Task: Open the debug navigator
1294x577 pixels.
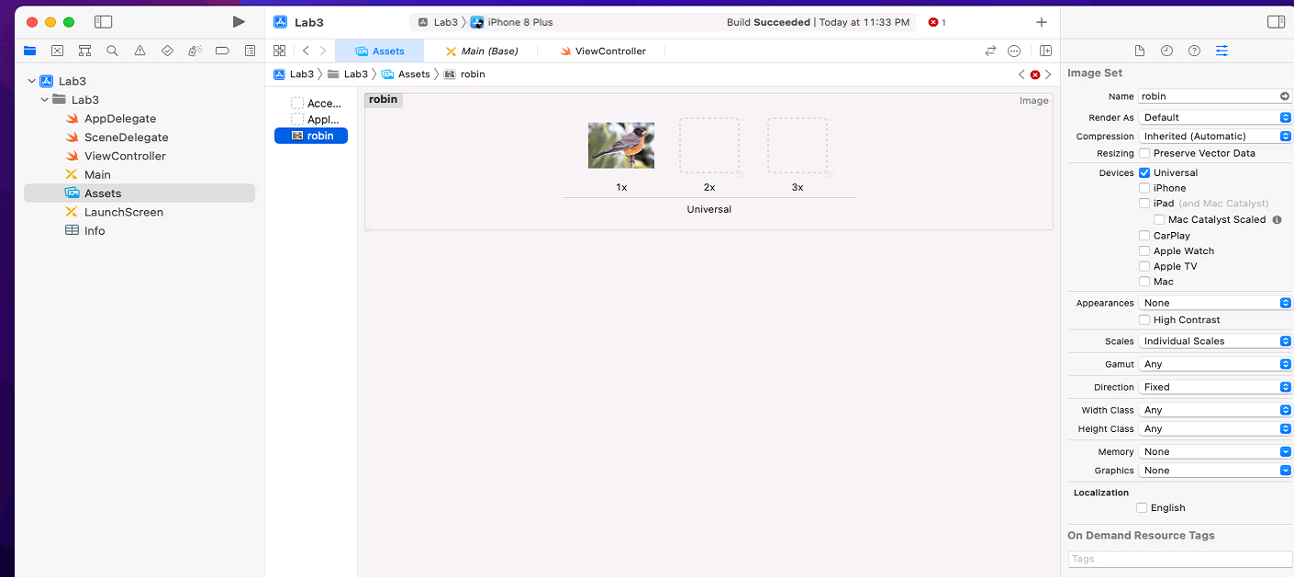Action: pyautogui.click(x=195, y=50)
